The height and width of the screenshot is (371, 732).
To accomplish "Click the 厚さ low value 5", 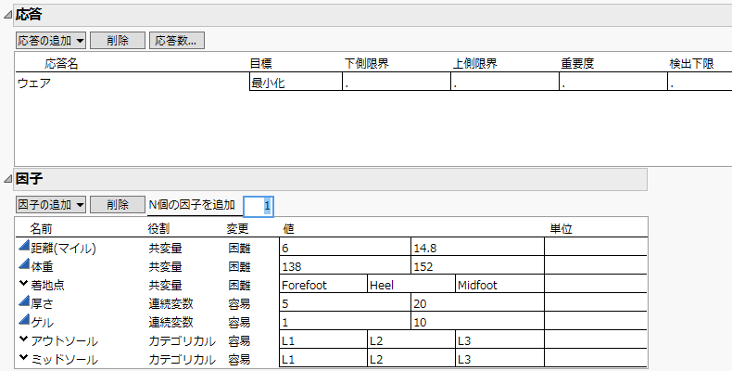I will (x=345, y=302).
